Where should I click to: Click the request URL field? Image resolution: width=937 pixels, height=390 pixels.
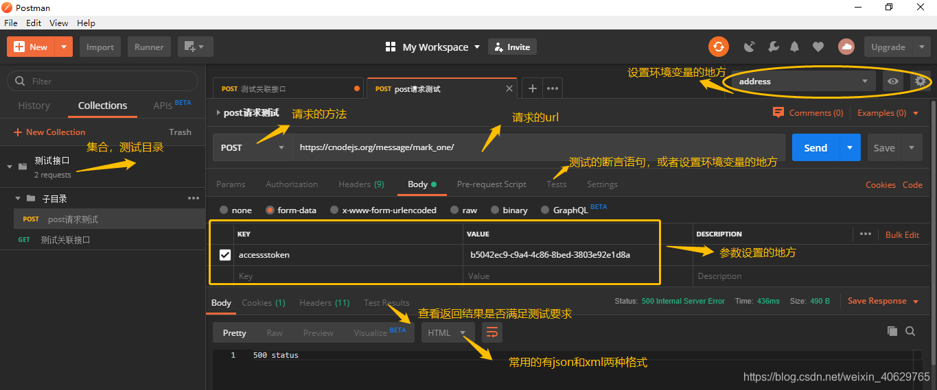(538, 147)
